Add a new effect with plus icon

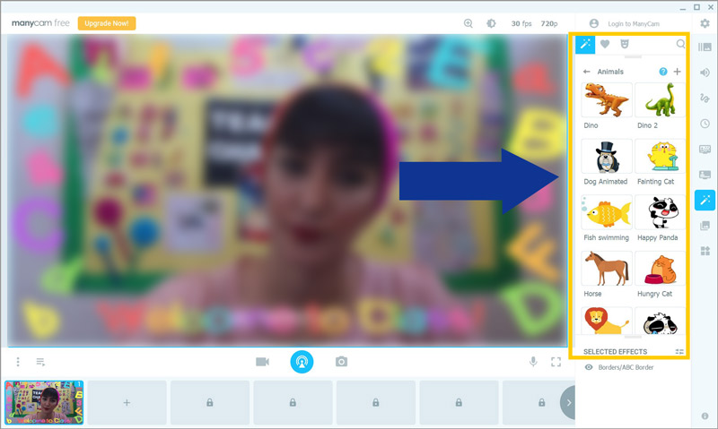coord(678,72)
